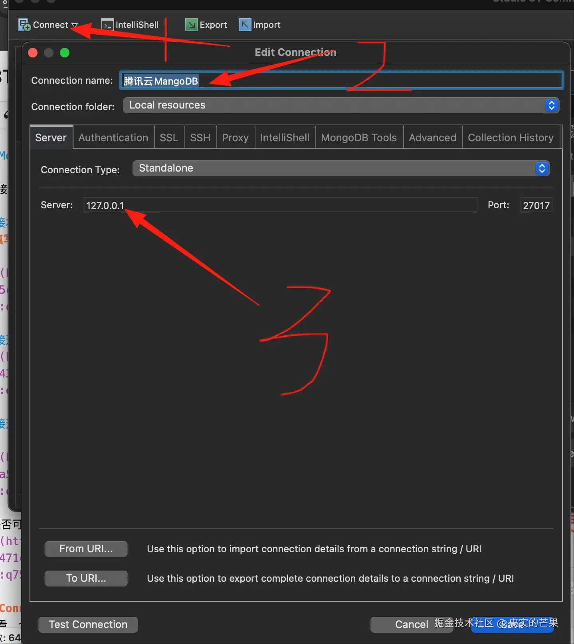
Task: Open the Connection folder dropdown
Action: [x=341, y=105]
